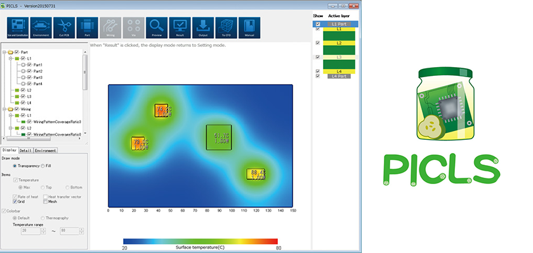Select the Part chip tool
This screenshot has height=253, width=533.
point(88,28)
